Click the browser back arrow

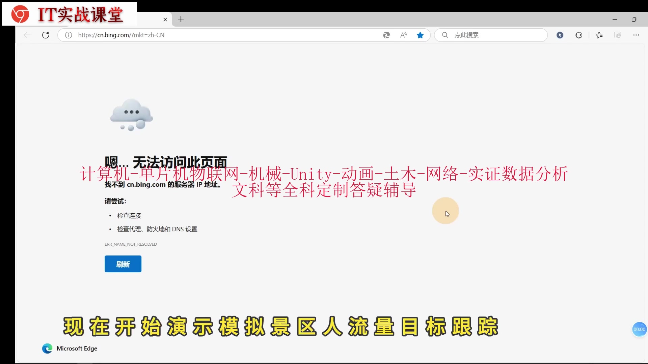[x=27, y=35]
